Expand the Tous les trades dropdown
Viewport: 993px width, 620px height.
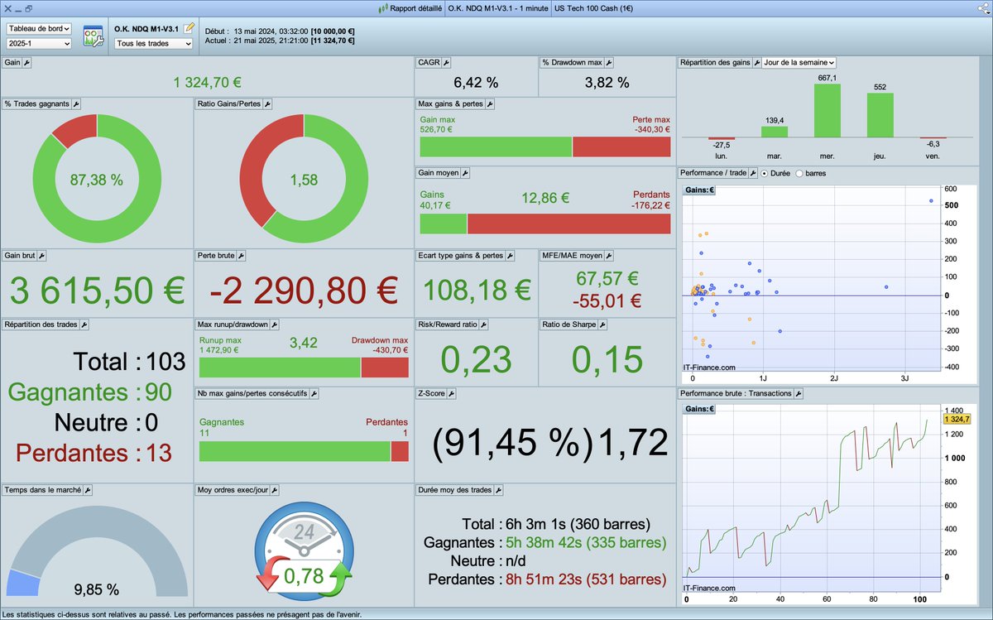[x=154, y=43]
